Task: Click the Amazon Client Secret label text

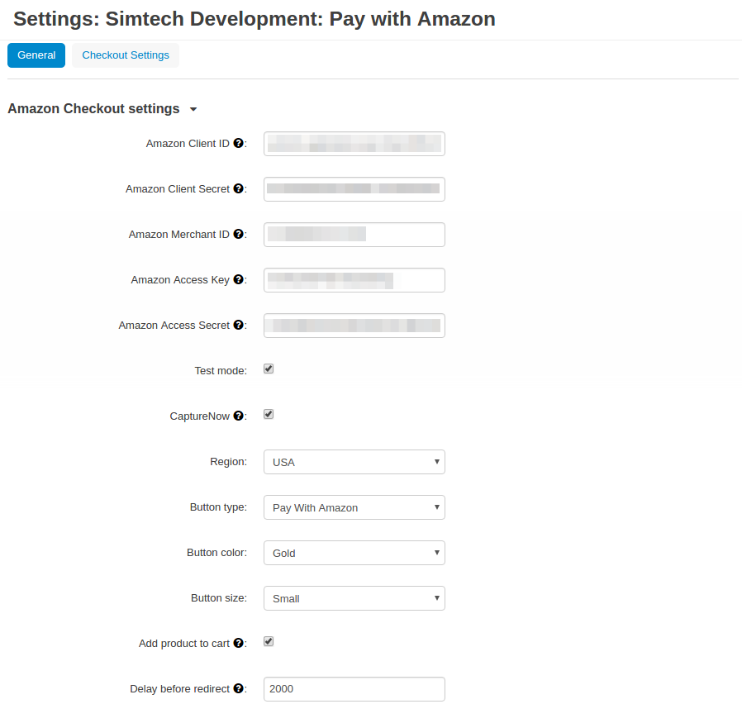Action: [x=178, y=188]
